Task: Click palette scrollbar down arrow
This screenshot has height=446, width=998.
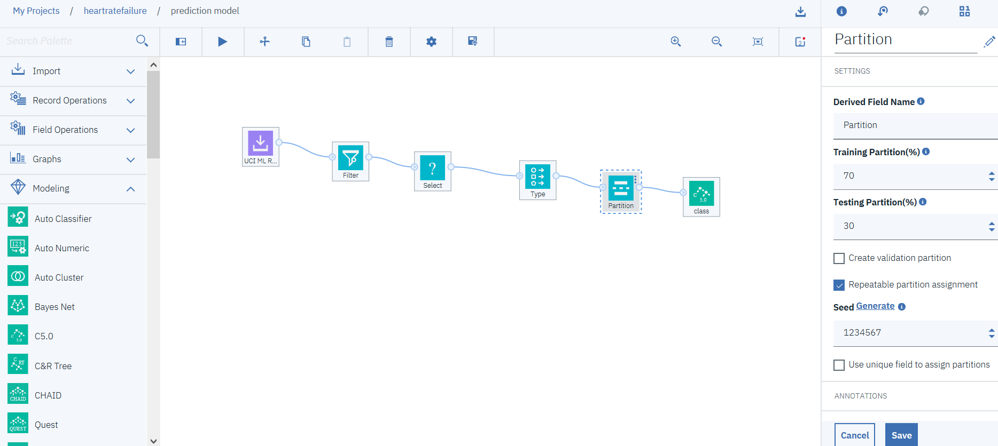Action: [154, 441]
